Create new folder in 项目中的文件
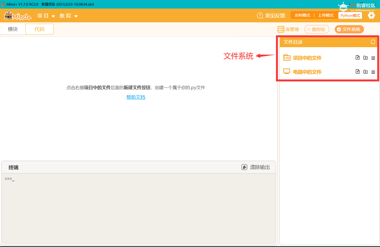Image resolution: width=380 pixels, height=247 pixels. click(x=365, y=58)
